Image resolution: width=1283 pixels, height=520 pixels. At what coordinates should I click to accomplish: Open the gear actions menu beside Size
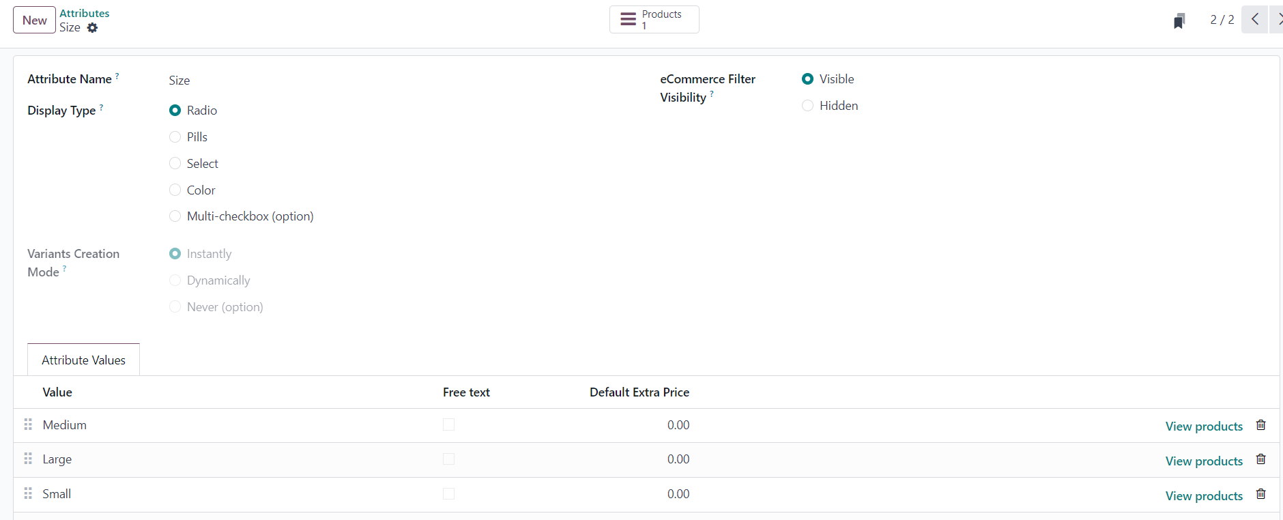(x=92, y=28)
